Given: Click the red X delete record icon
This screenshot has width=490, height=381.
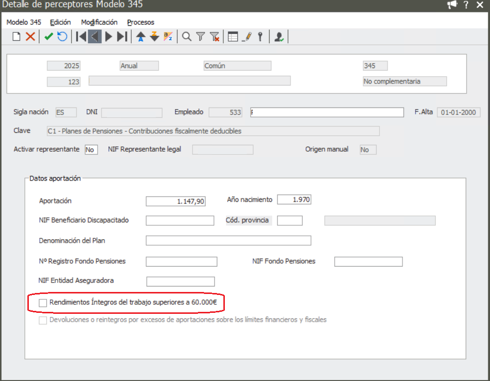Looking at the screenshot, I should pos(30,36).
